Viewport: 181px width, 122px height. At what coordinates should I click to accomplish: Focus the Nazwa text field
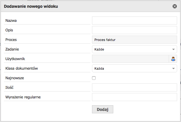click(135, 21)
